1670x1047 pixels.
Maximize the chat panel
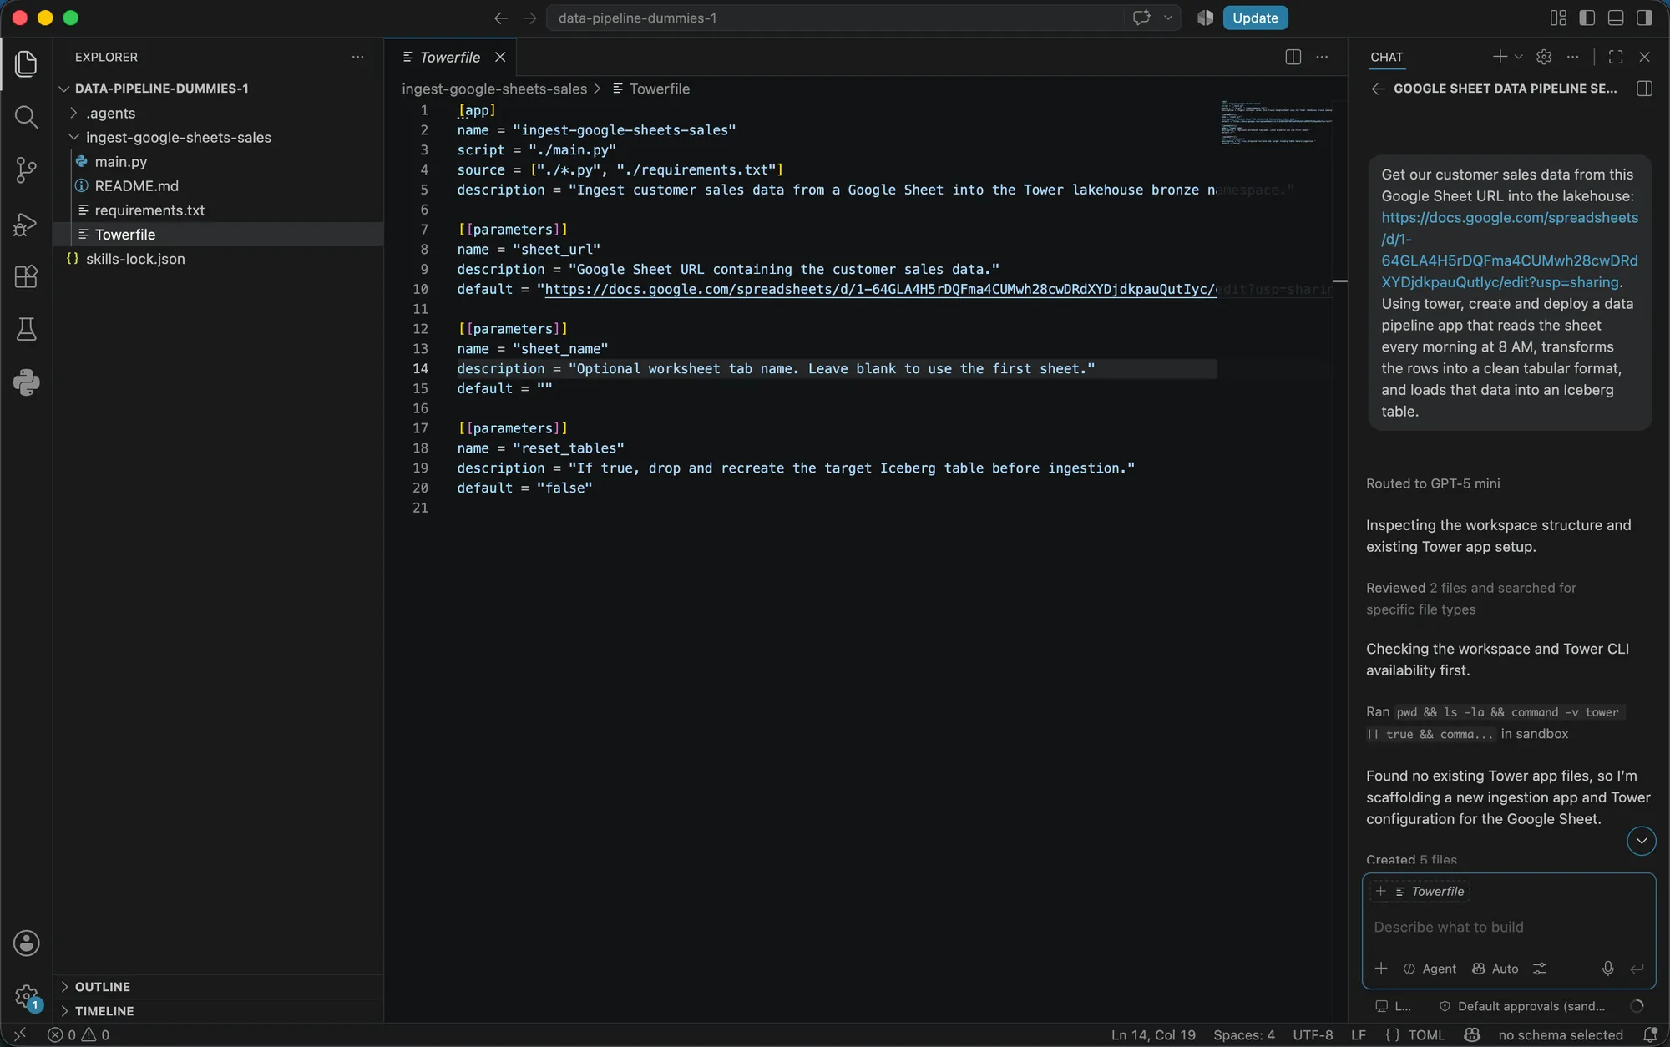click(x=1616, y=57)
